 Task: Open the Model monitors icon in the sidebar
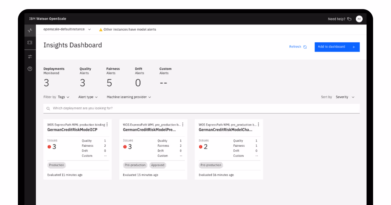pyautogui.click(x=30, y=43)
